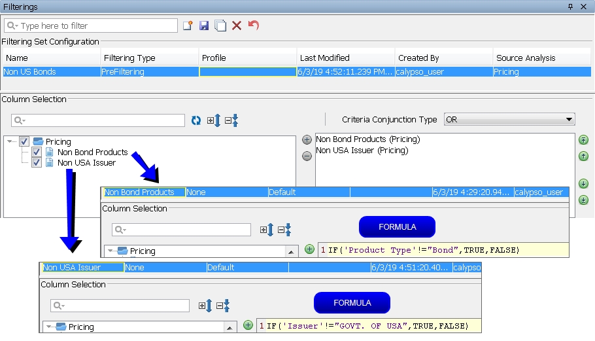Click scroll-up arrow in Non USA Issuer tree

pos(229,328)
